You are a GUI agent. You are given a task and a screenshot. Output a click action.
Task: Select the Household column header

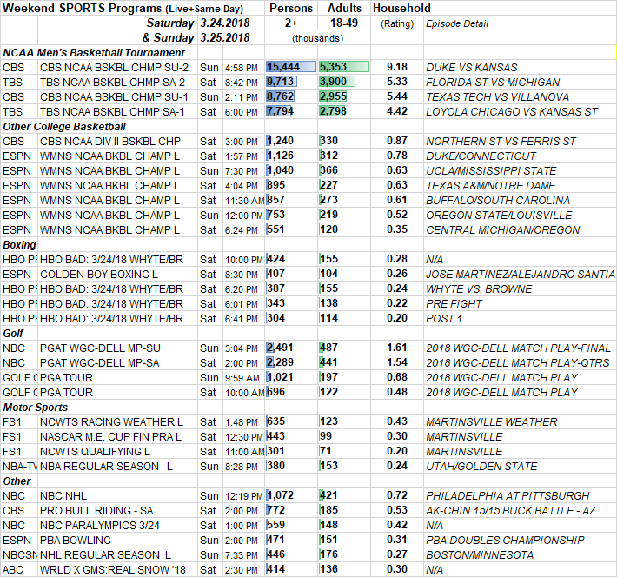pos(401,9)
